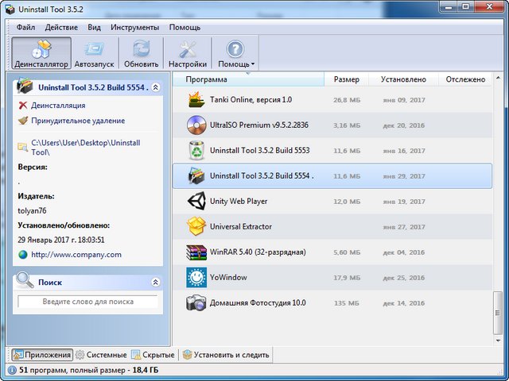
Task: Click the Домашняя Фотостудия camera icon
Action: point(196,302)
